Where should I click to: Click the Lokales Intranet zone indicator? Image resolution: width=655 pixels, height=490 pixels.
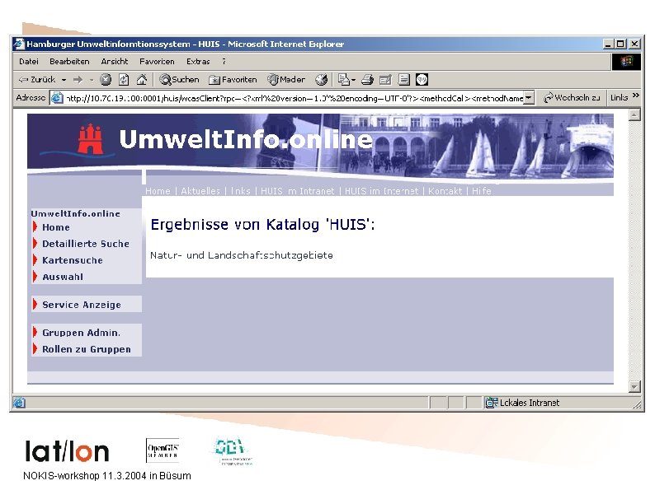[522, 403]
